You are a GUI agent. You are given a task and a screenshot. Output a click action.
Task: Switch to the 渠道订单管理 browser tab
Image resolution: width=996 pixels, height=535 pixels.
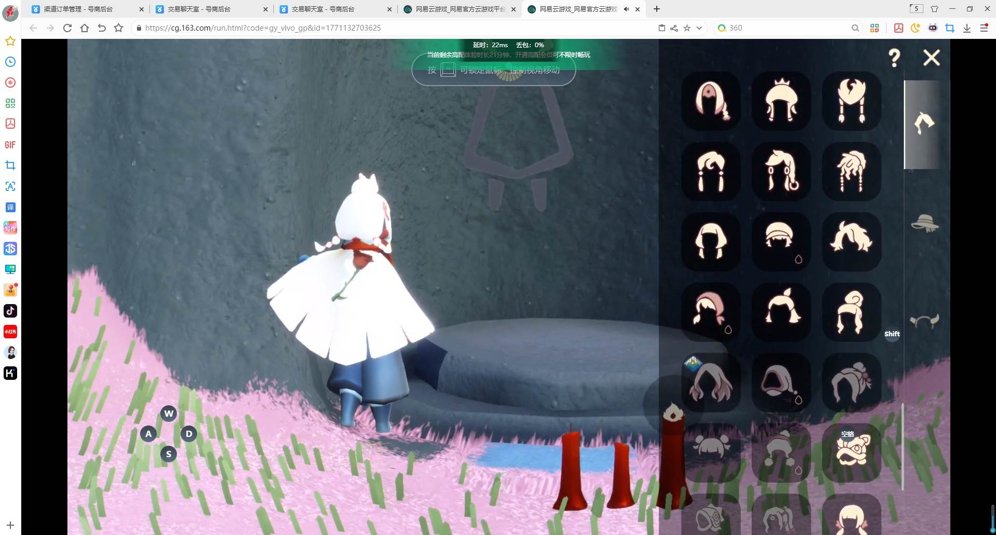coord(79,9)
